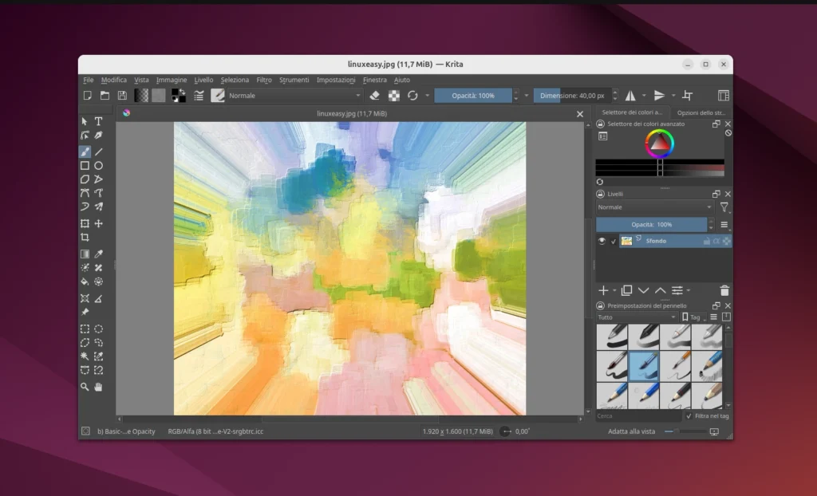This screenshot has width=817, height=496.
Task: Select the Rectangular Selection tool
Action: [x=85, y=328]
